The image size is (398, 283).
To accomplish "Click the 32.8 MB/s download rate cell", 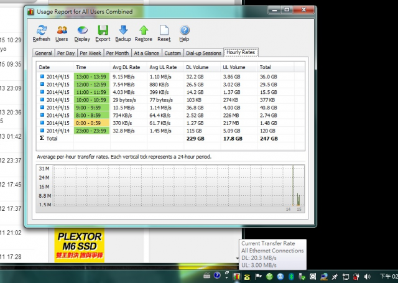I will coord(124,131).
